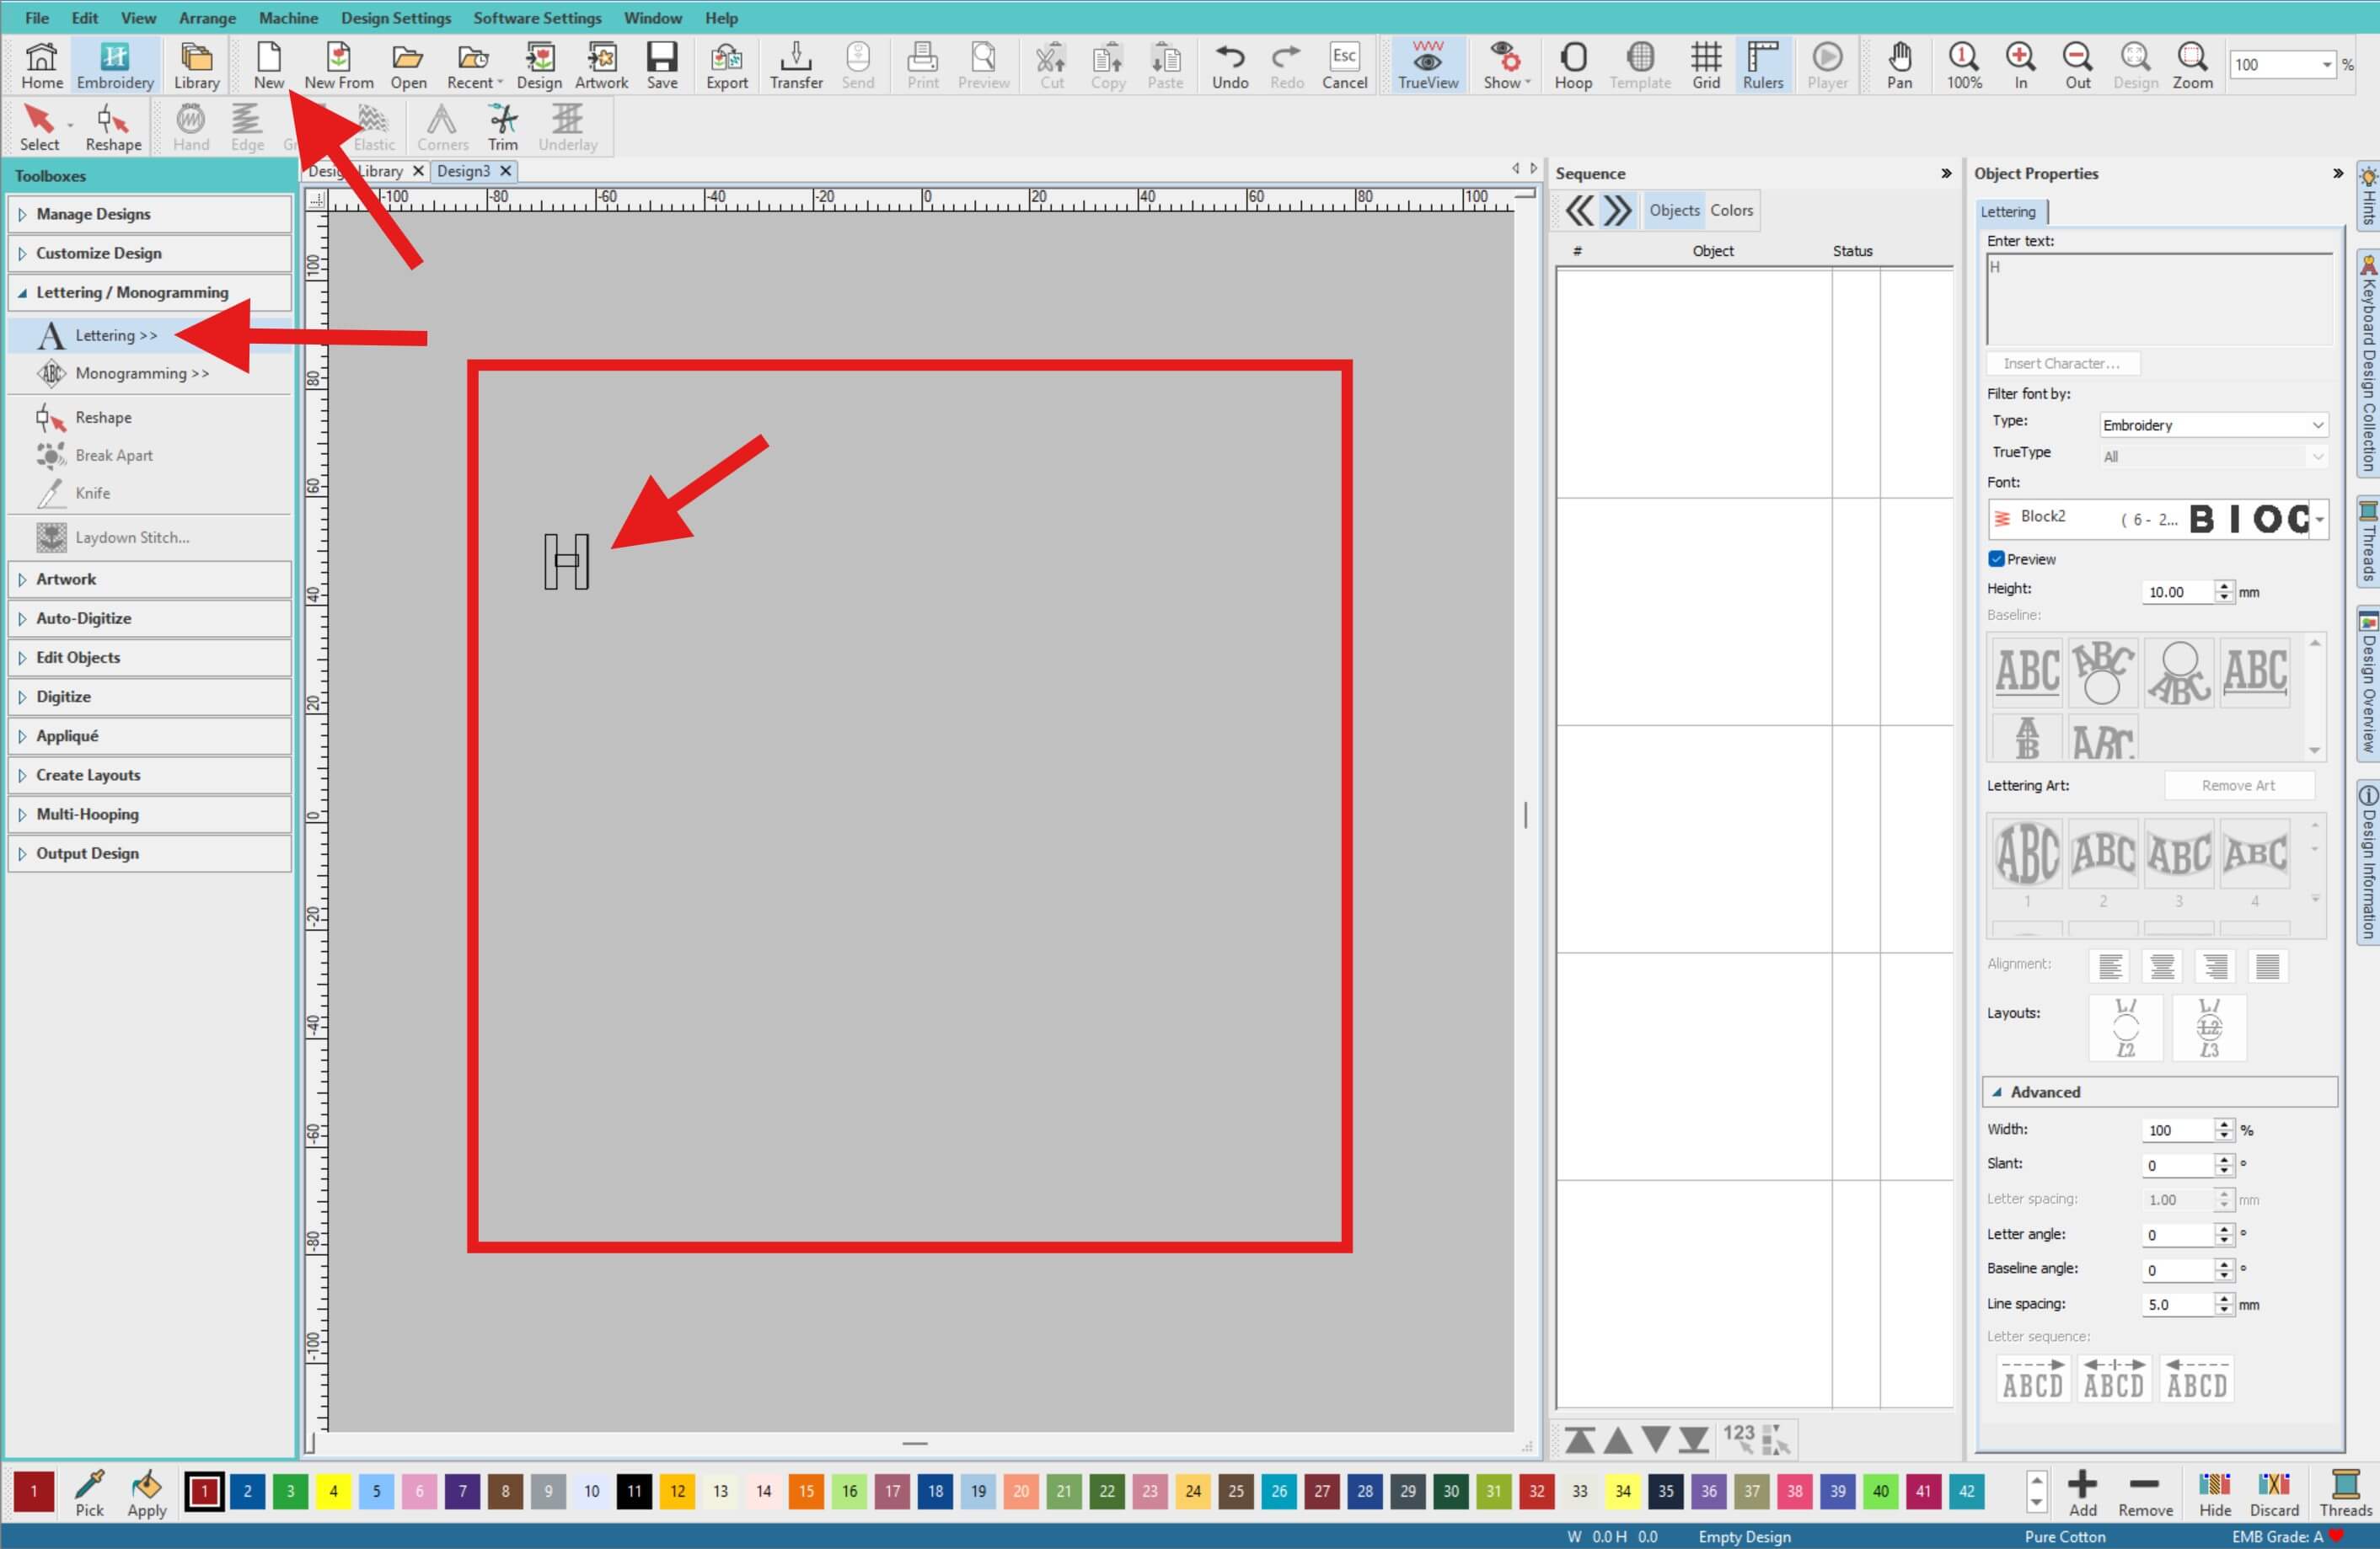Click the Export design icon
Viewport: 2380px width, 1549px height.
[727, 65]
